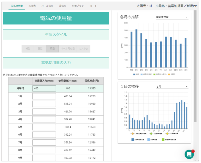
Task: Toggle 蓄電池➡自家消費 legend swatch in daily chart
Action: [163, 139]
